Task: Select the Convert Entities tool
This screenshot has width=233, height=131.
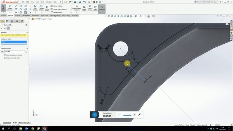Action: tap(41, 8)
